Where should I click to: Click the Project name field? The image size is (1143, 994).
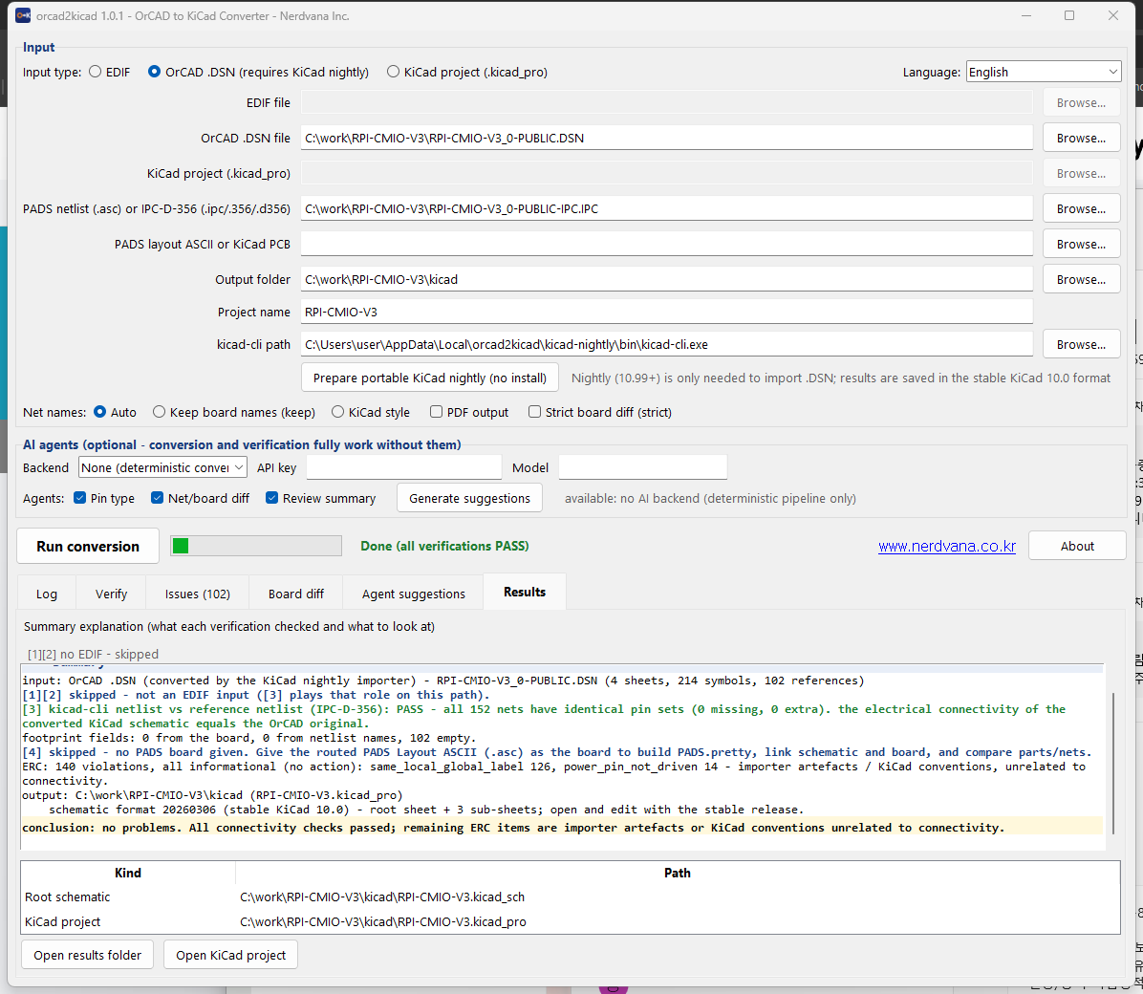[x=666, y=312]
